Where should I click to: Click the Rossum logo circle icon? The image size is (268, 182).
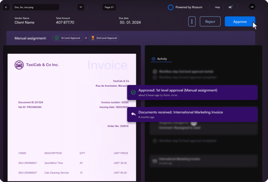(171, 7)
